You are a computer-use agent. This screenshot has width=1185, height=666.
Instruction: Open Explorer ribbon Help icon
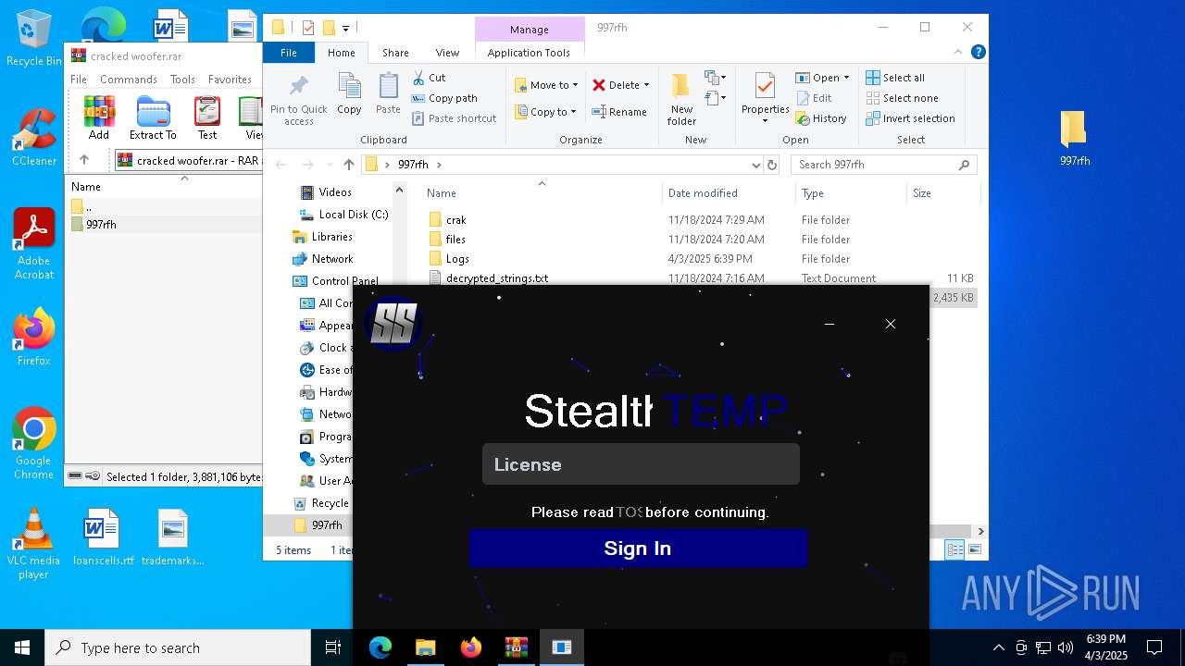click(x=978, y=53)
